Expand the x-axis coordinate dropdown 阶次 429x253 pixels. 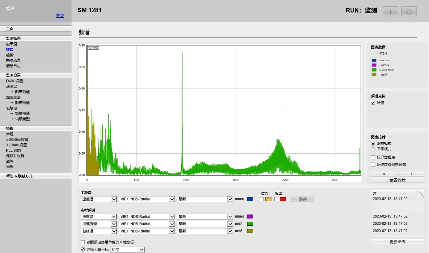(x=128, y=249)
